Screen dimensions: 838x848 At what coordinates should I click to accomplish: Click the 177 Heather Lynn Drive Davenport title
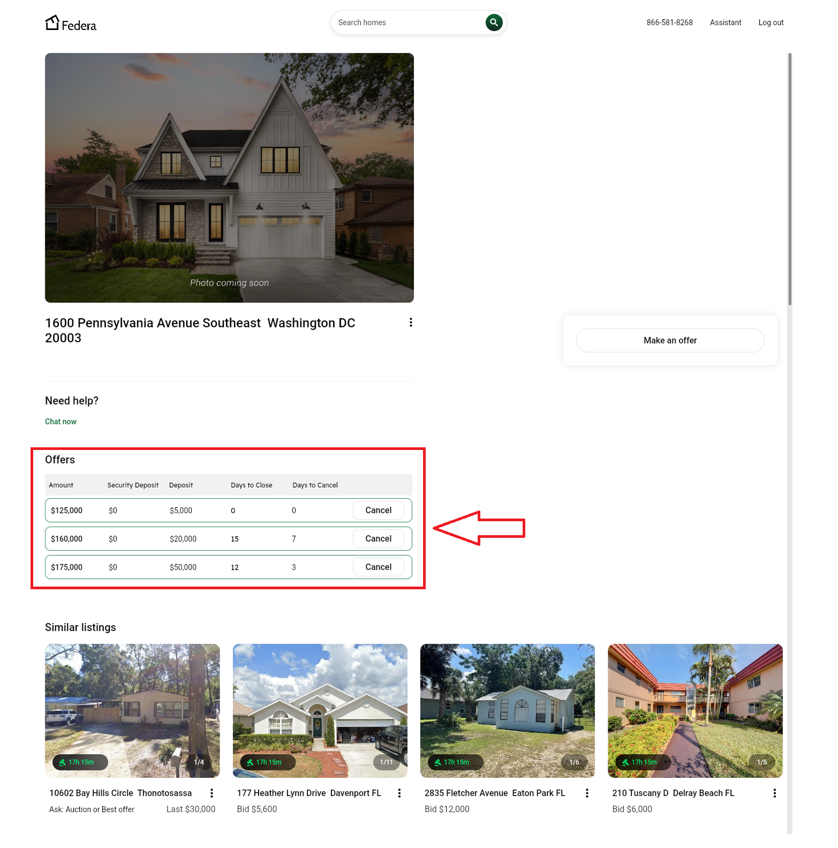point(309,793)
